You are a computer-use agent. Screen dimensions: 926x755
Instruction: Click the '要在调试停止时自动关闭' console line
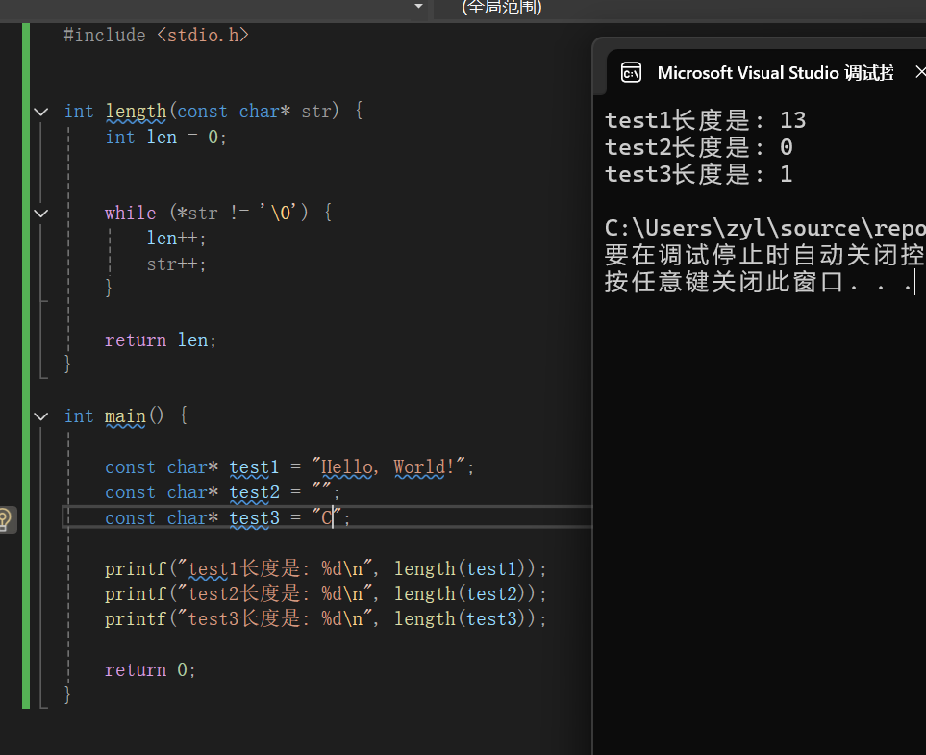pyautogui.click(x=764, y=255)
